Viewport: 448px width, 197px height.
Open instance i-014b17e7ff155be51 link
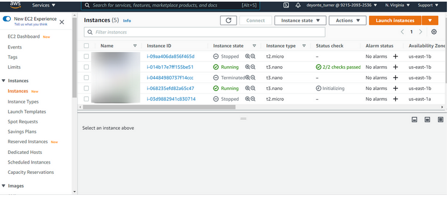(170, 67)
